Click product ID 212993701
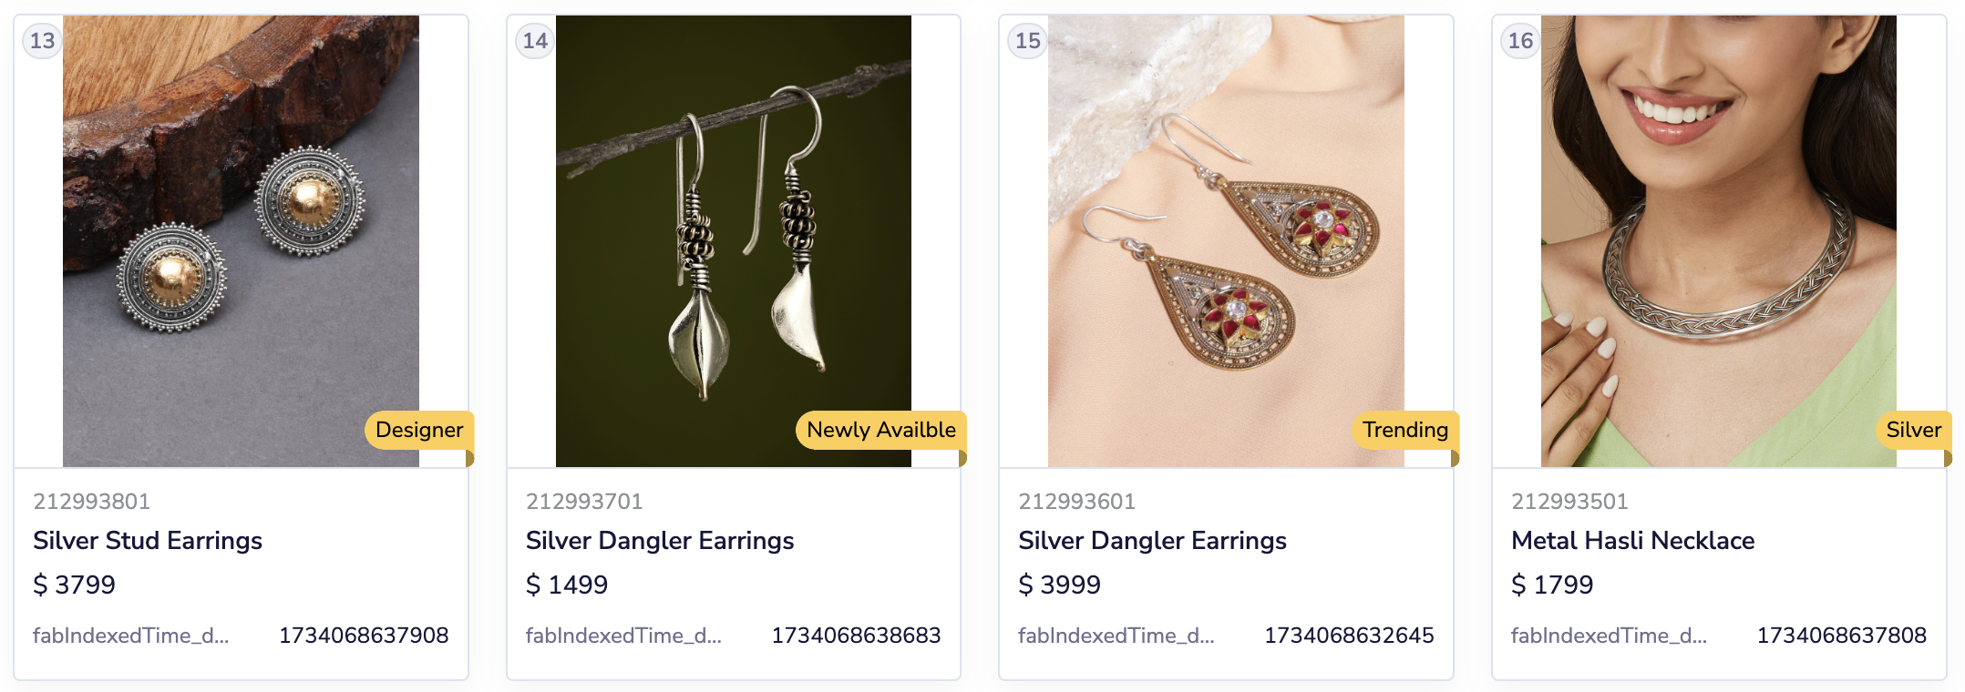 (x=584, y=502)
